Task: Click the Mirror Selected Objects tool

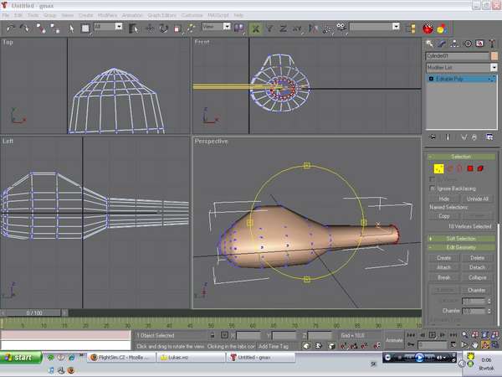Action: (313, 28)
